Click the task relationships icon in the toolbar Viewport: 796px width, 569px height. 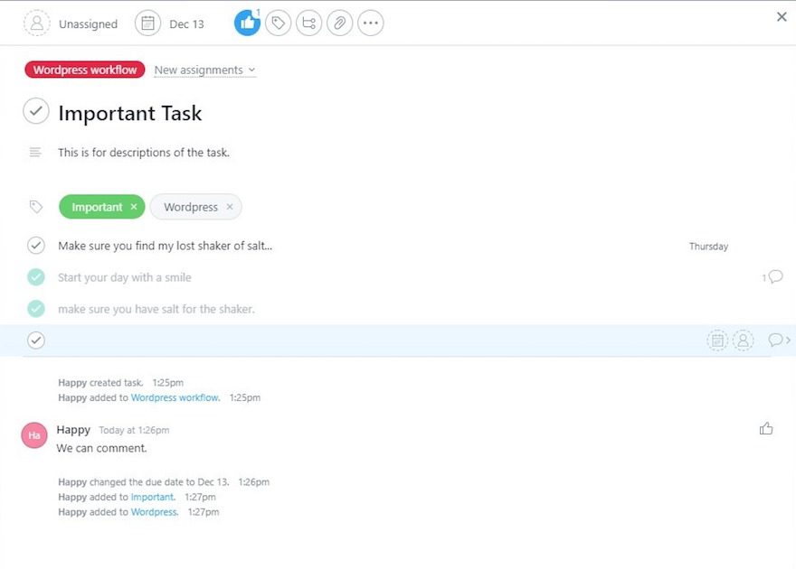308,23
